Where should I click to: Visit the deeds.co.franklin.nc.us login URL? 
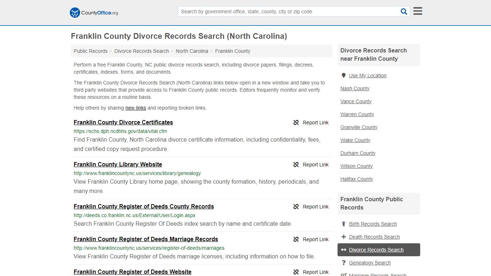pyautogui.click(x=134, y=215)
